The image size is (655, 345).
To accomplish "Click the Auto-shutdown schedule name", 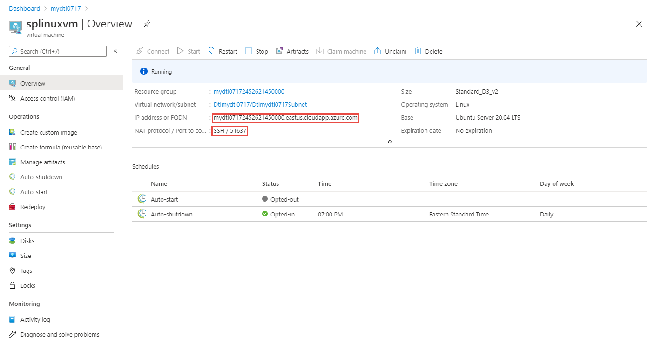I will (172, 215).
